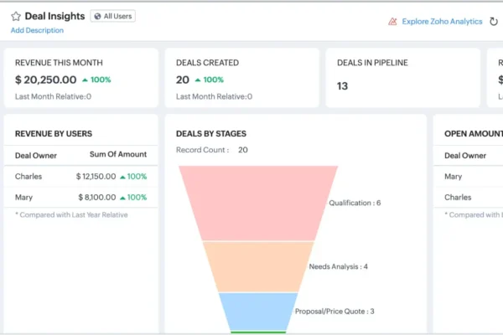Select the pink Qualification funnel segment
Screen dimensions: 503x335
click(x=258, y=203)
